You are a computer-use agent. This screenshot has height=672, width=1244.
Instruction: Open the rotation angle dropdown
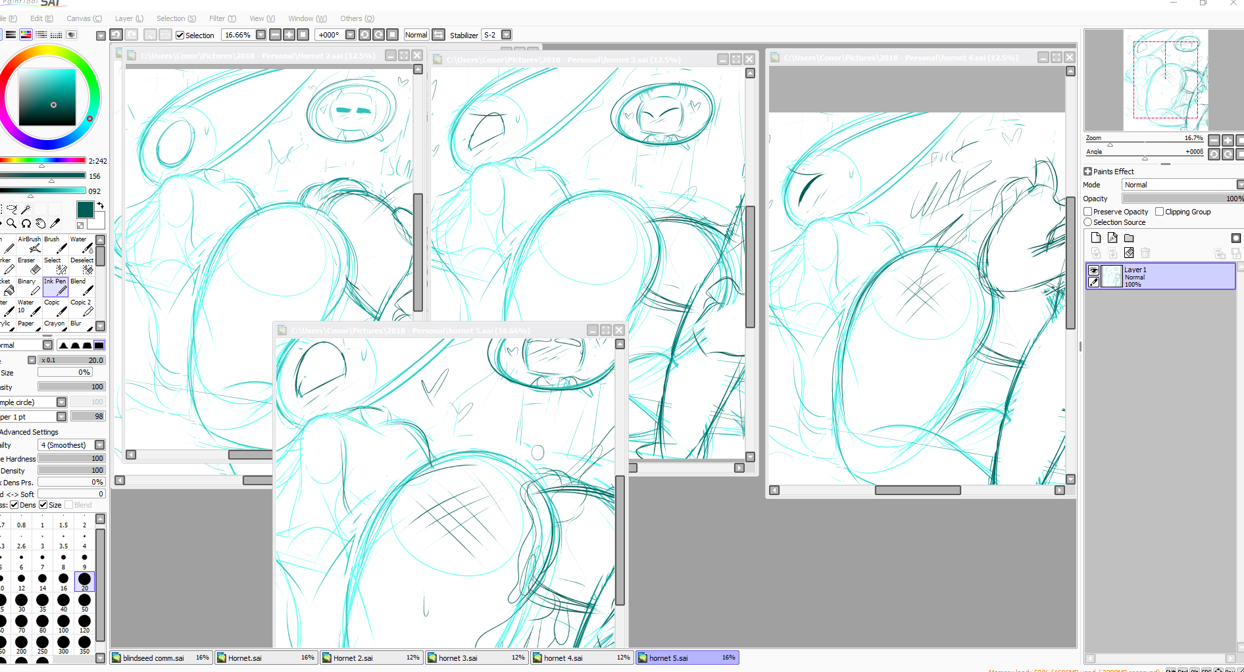351,35
